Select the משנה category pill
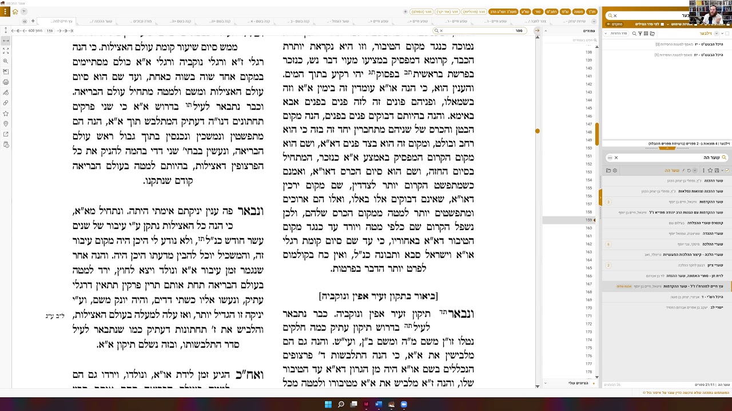Screen dimensions: 732x411 point(579,11)
